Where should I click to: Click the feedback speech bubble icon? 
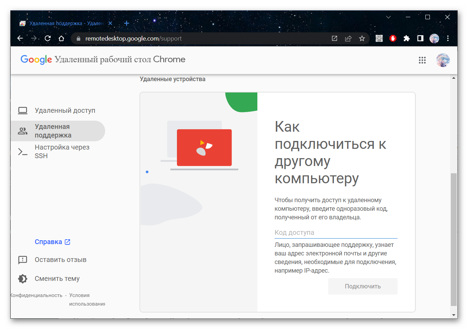(23, 260)
